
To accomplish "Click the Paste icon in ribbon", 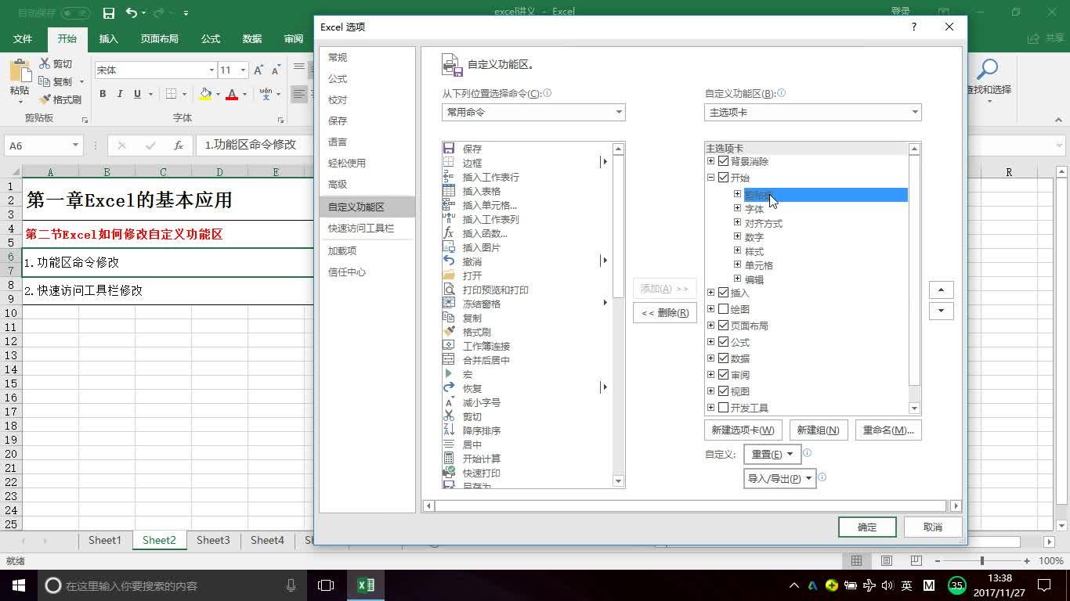I will pyautogui.click(x=20, y=72).
